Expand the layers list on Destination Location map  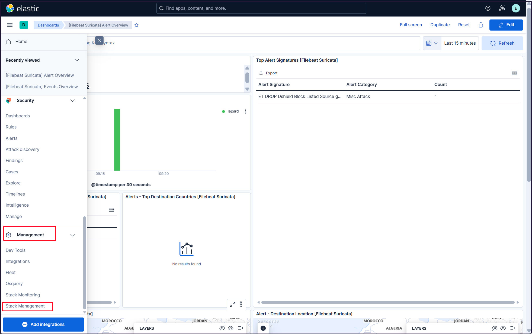[513, 328]
